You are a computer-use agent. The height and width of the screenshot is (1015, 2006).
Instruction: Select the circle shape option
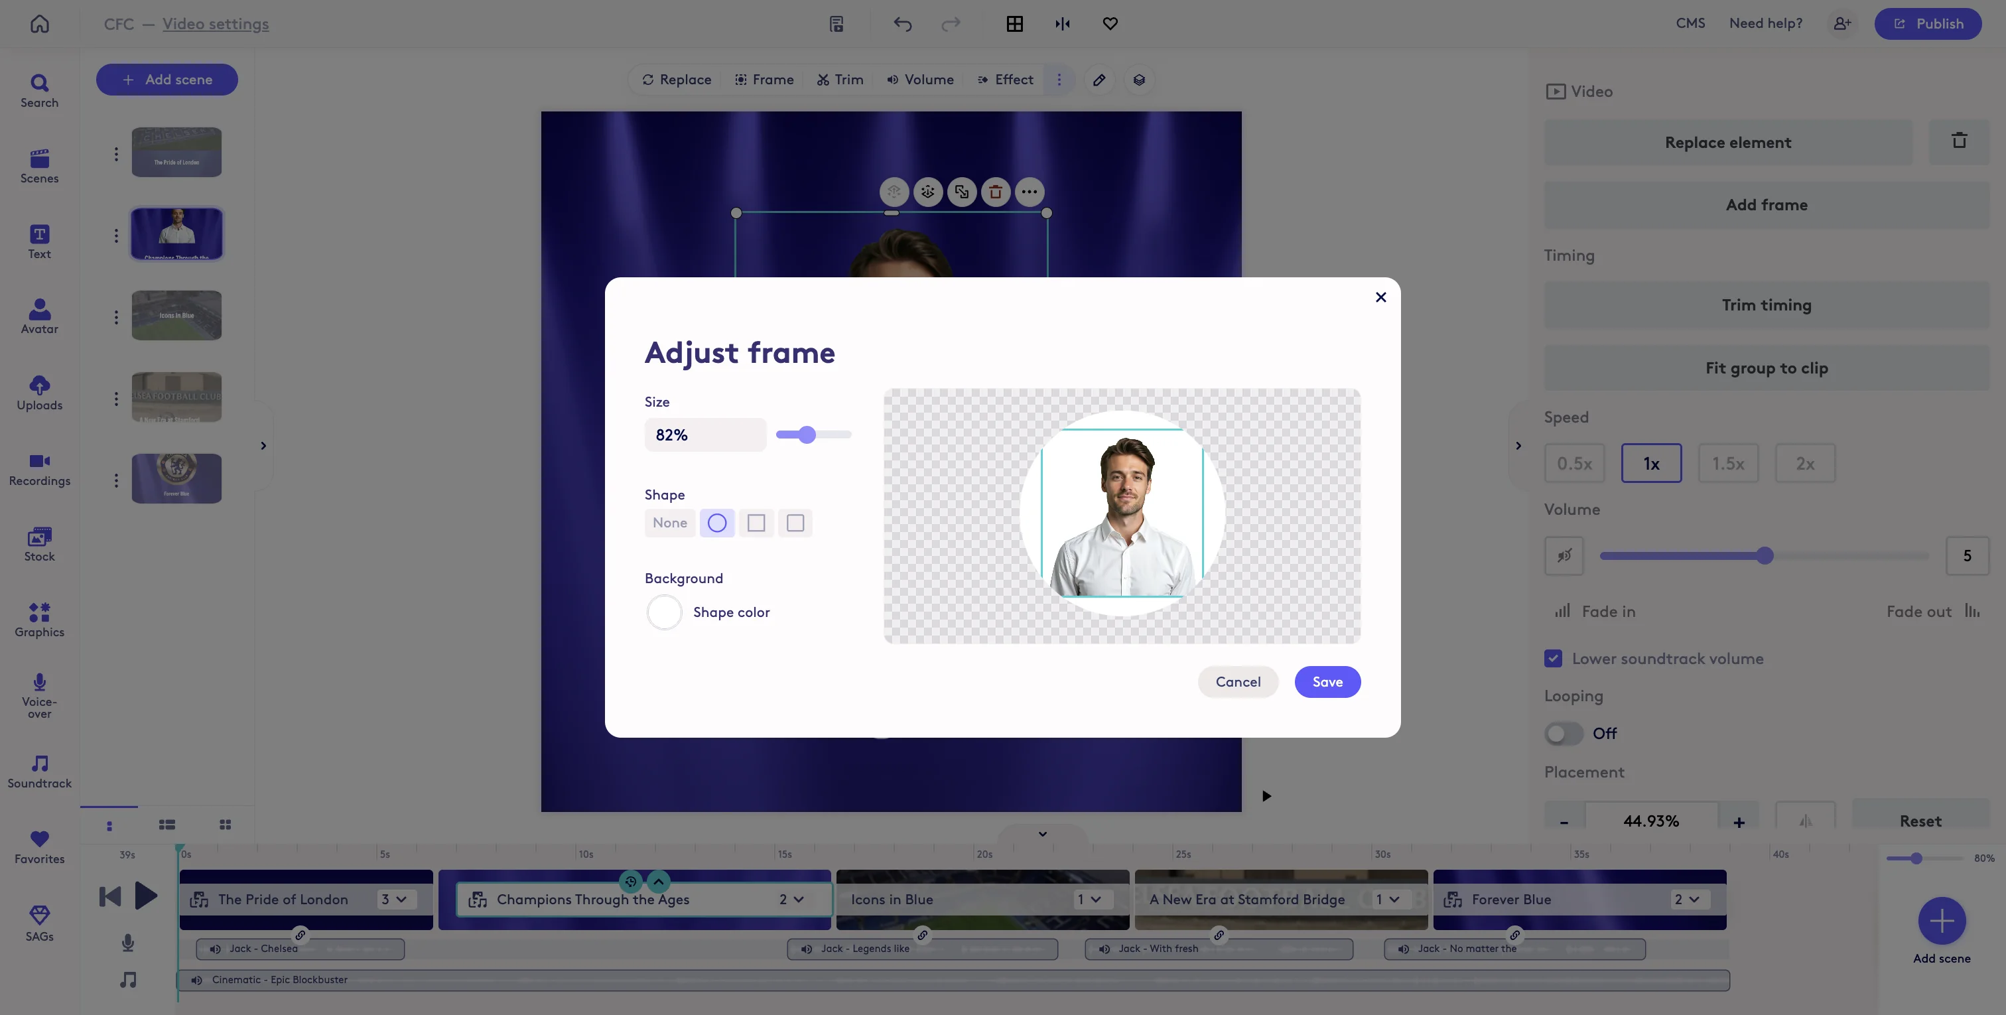click(x=716, y=523)
